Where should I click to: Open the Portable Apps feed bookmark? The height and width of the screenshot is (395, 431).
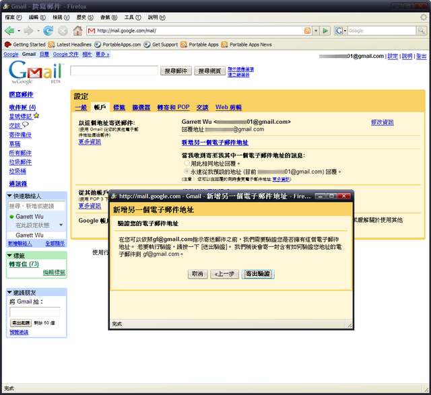click(x=199, y=44)
